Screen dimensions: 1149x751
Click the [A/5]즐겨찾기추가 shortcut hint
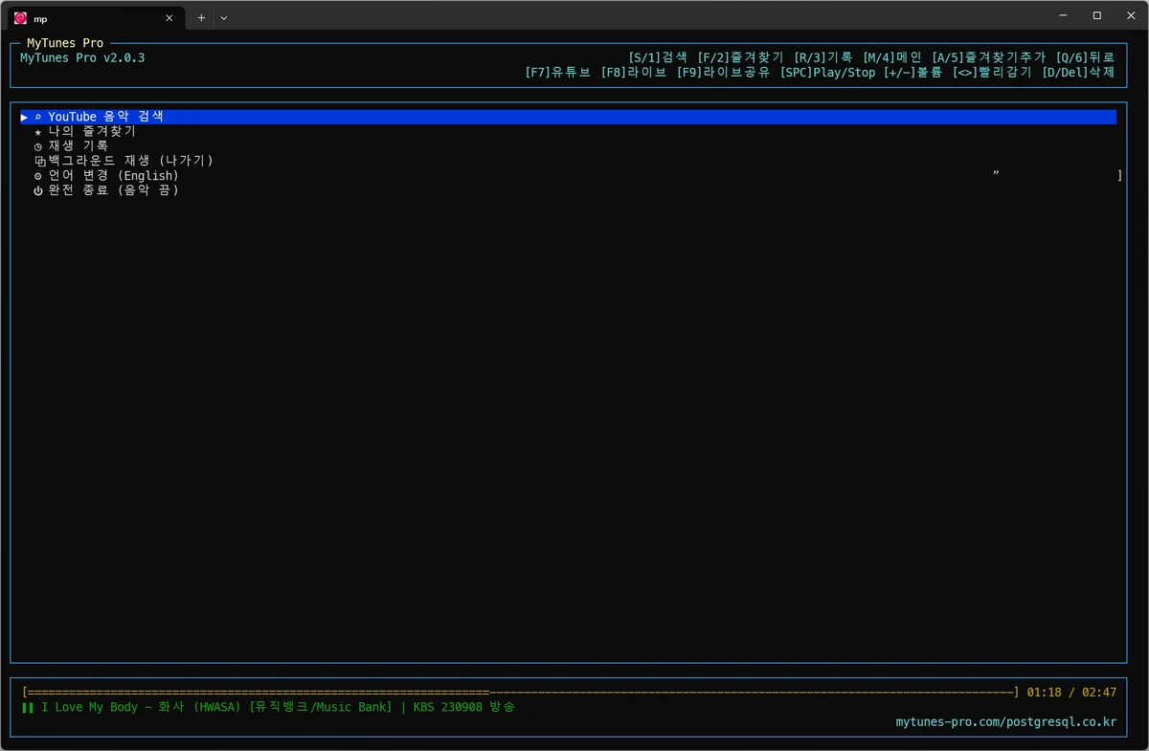tap(988, 57)
